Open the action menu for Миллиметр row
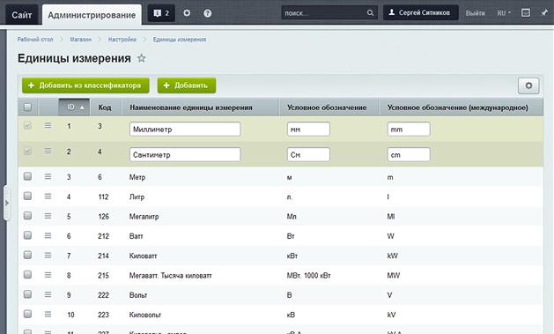 pos(48,125)
